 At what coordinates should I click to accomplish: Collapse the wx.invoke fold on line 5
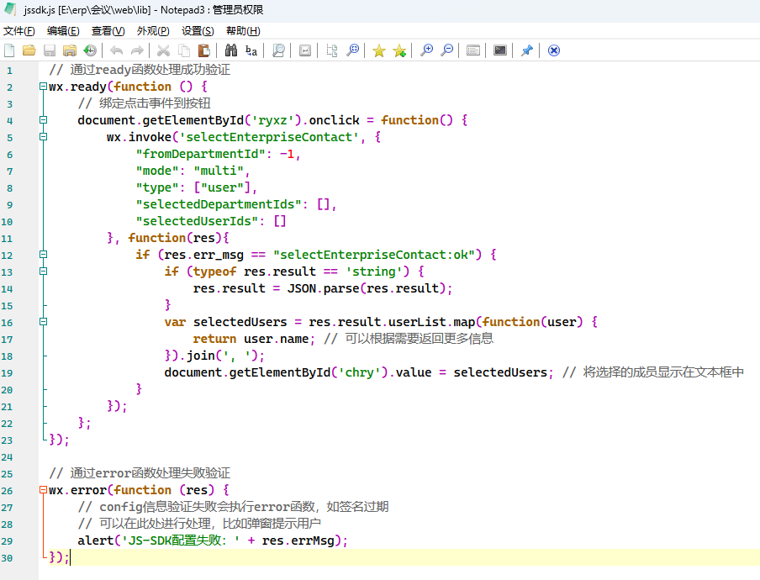tap(43, 137)
